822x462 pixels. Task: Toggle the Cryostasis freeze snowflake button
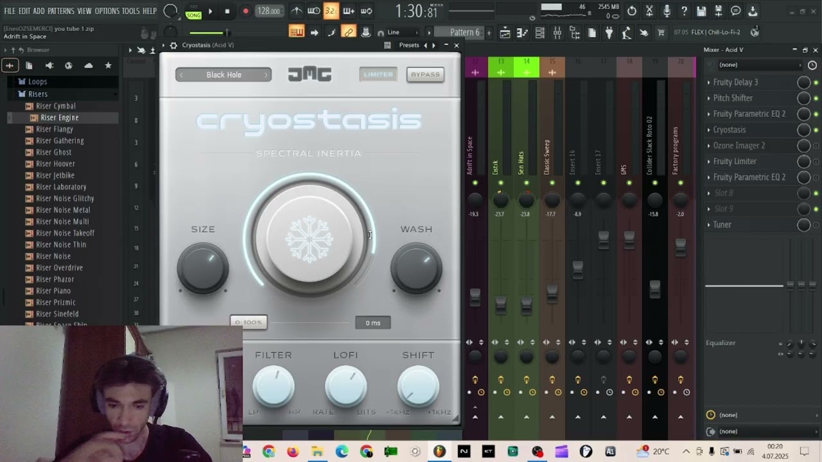click(310, 239)
